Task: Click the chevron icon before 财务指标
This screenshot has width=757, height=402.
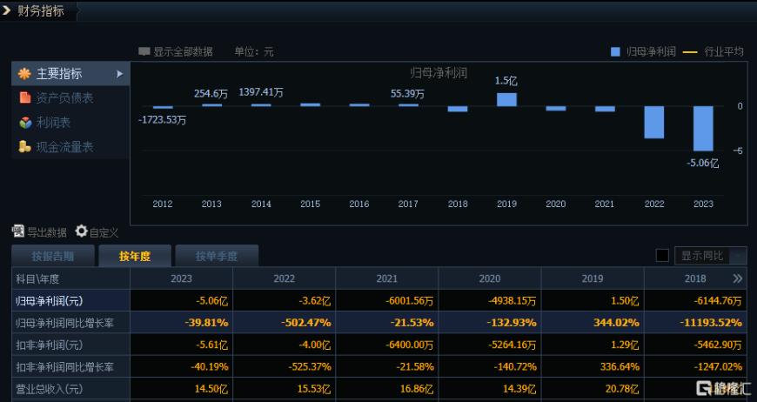Action: 6,10
